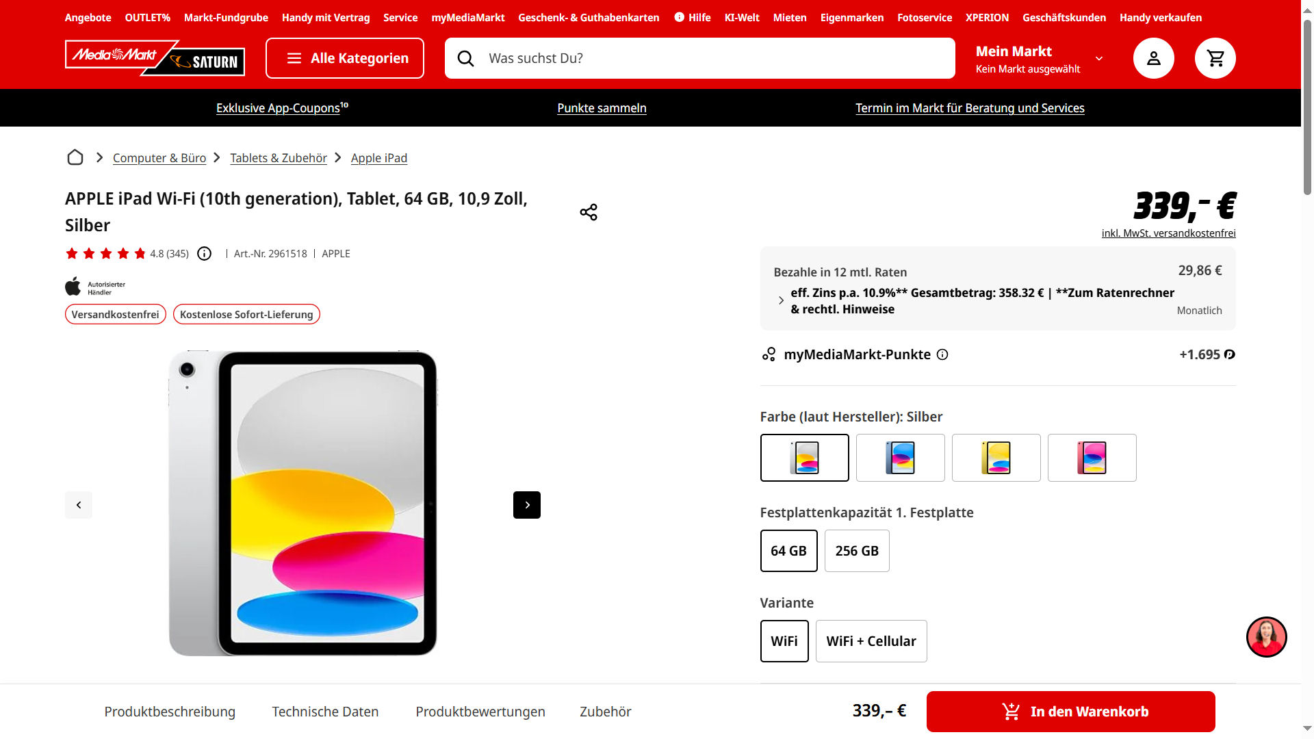Viewport: 1314px width, 739px height.
Task: Go to home via breadcrumb house icon
Action: click(x=75, y=157)
